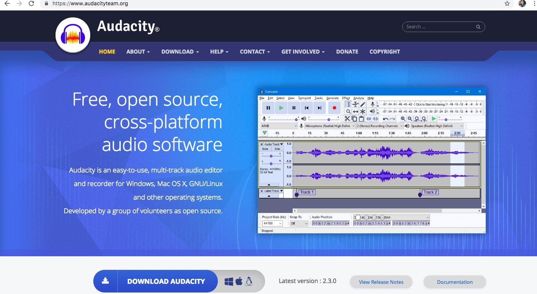This screenshot has height=294, width=537.
Task: Select the Envelope tool
Action: 355,104
